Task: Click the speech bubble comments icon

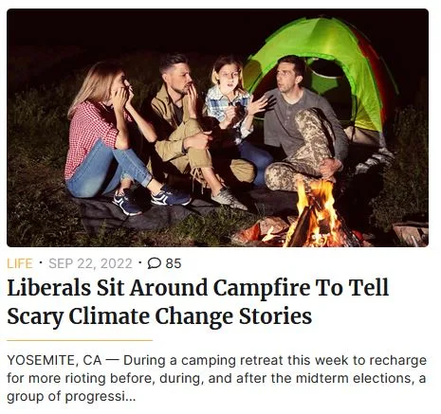Action: click(155, 263)
